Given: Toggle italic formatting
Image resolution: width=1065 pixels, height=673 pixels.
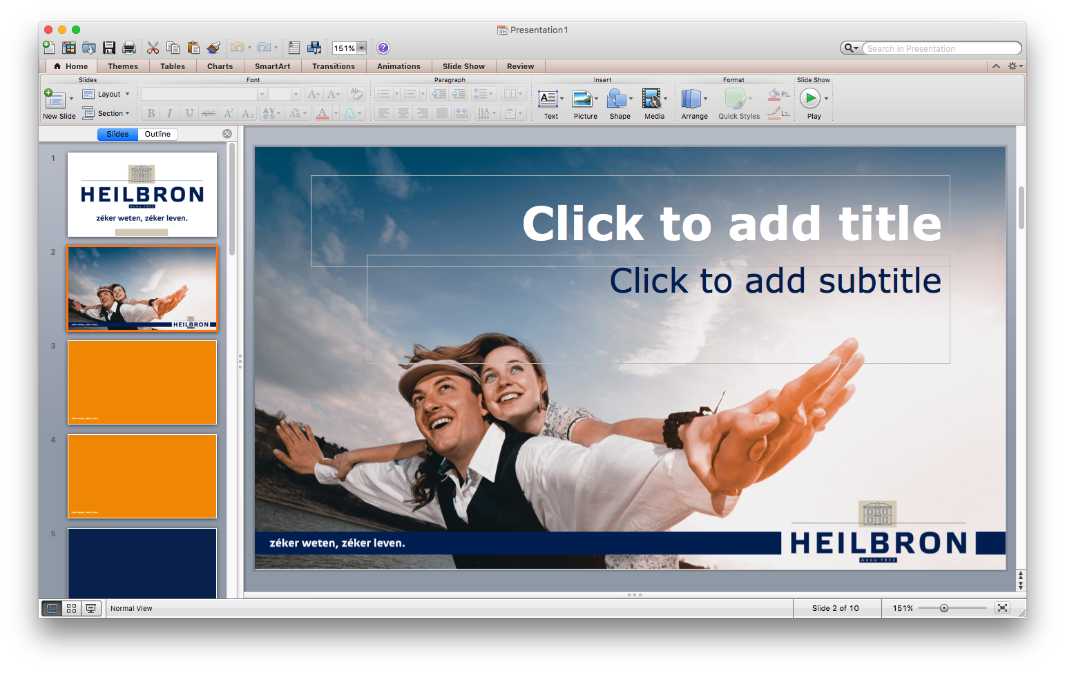Looking at the screenshot, I should [x=169, y=113].
